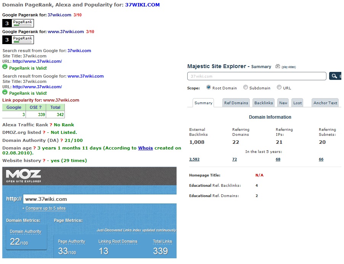Click the MOZ URL input field
The width and height of the screenshot is (344, 264).
[100, 199]
